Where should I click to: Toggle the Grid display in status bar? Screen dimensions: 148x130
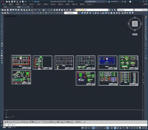click(86, 128)
